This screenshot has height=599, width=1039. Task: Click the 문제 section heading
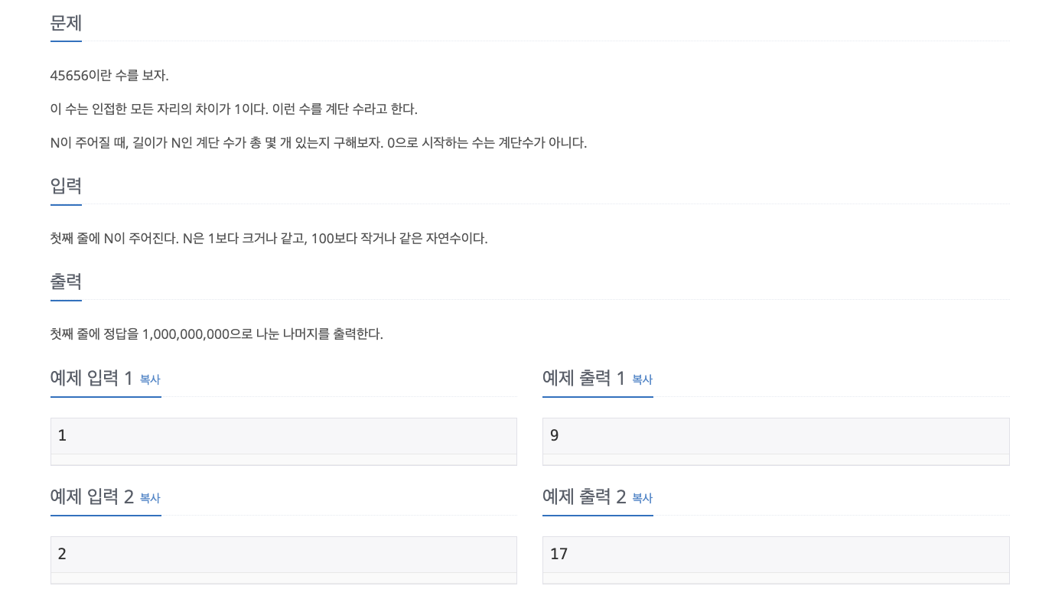(x=66, y=23)
